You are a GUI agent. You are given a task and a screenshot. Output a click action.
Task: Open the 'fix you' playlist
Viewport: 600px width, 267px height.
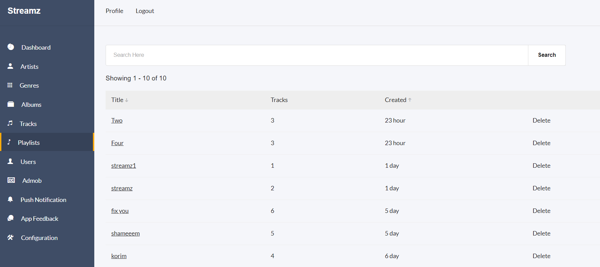[120, 211]
